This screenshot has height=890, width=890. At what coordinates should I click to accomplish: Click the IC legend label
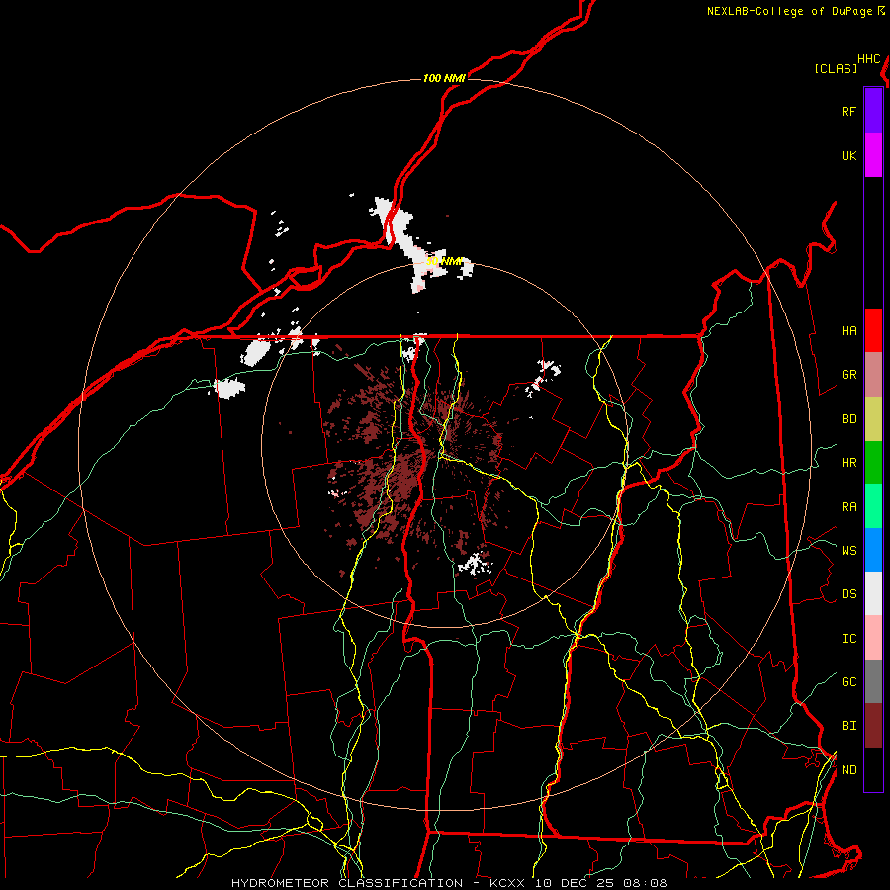pyautogui.click(x=848, y=639)
